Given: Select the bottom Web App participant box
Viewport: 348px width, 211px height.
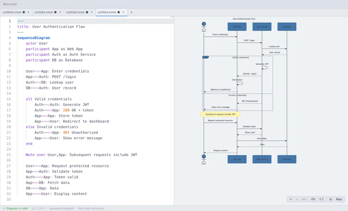Looking at the screenshot, I should click(237, 159).
